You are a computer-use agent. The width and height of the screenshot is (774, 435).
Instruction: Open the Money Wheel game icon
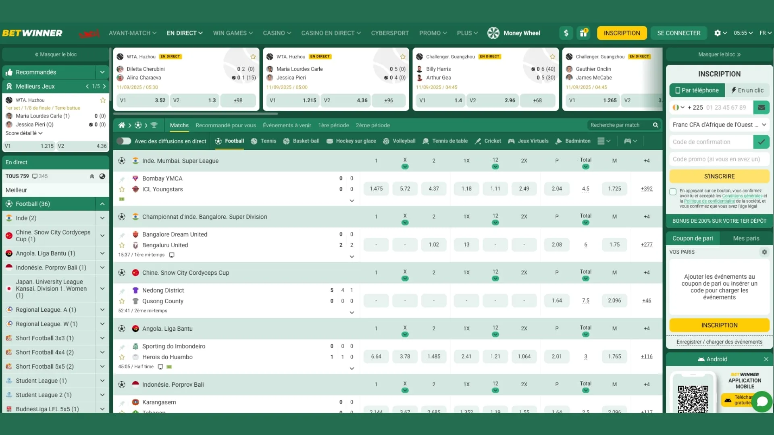(493, 33)
